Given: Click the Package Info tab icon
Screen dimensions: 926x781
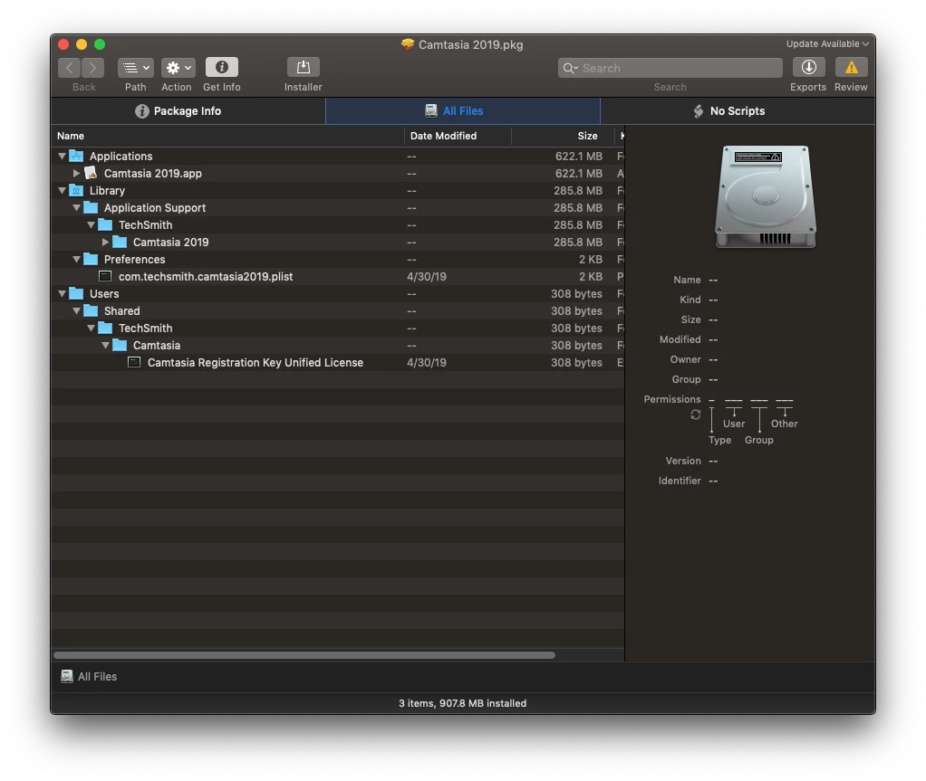Looking at the screenshot, I should tap(141, 111).
